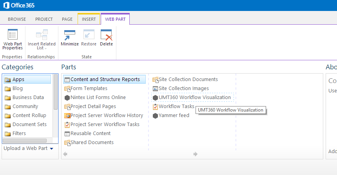The width and height of the screenshot is (337, 175).
Task: Choose the Document Sets category label
Action: click(x=29, y=124)
